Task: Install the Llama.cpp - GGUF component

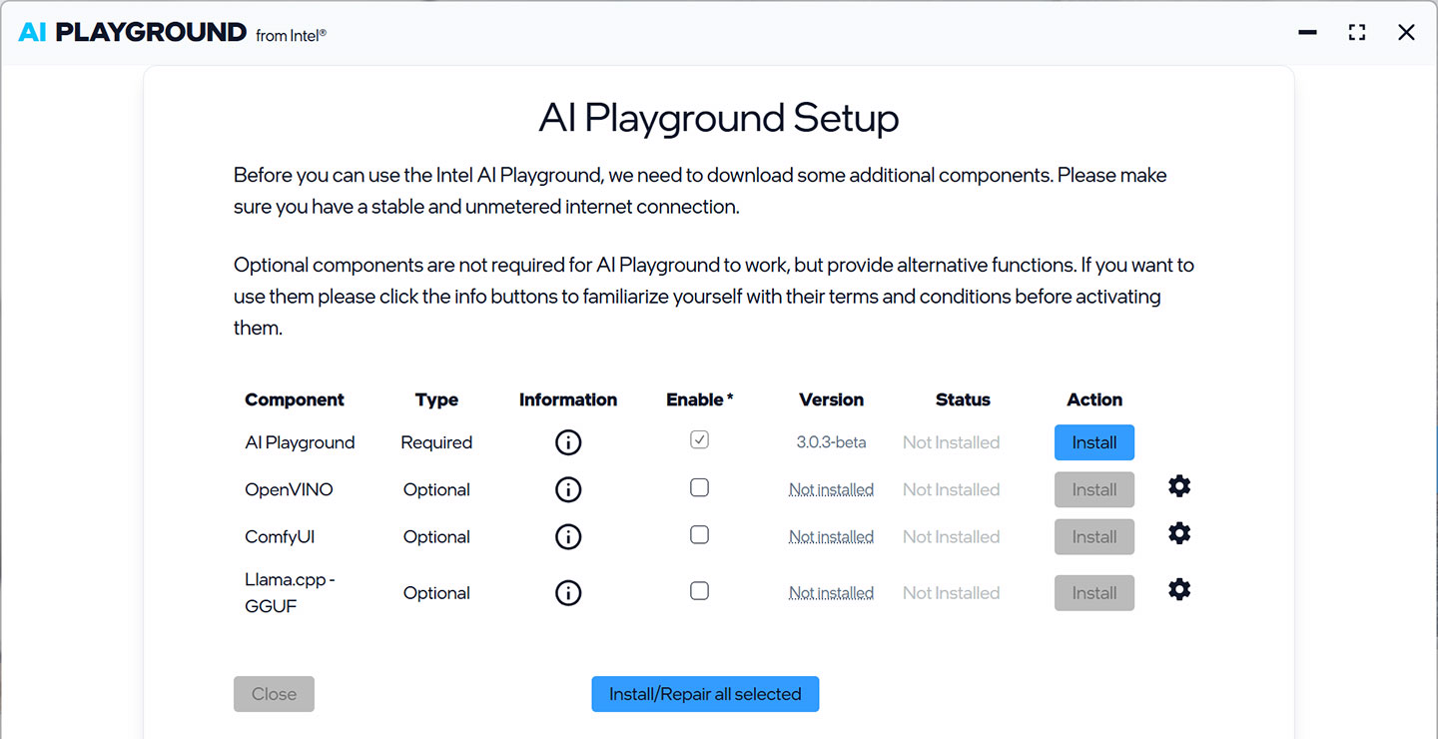Action: [1093, 592]
